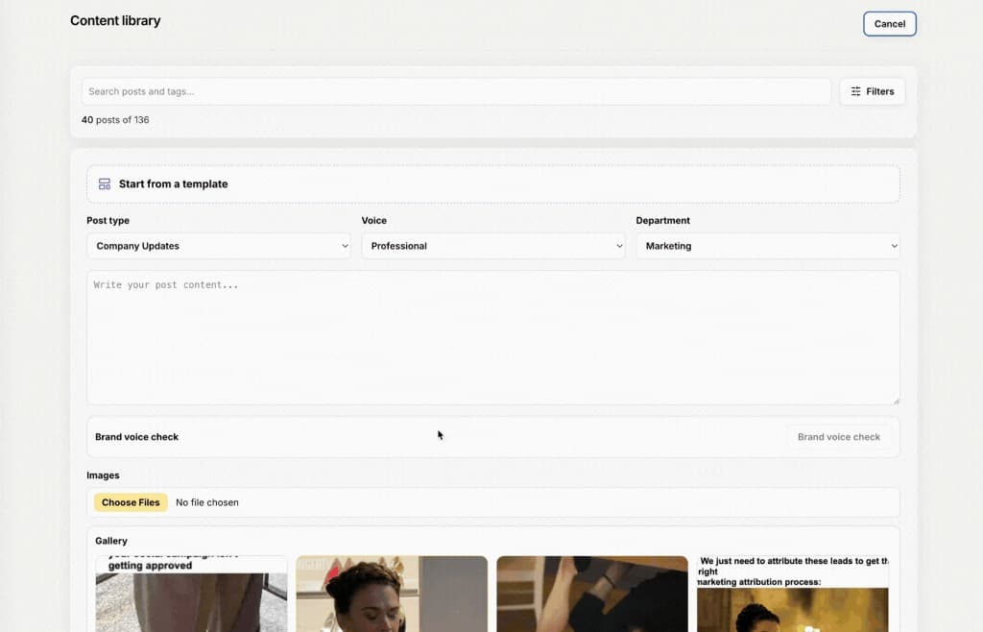Click the Department label
This screenshot has height=632, width=983.
pyautogui.click(x=662, y=221)
